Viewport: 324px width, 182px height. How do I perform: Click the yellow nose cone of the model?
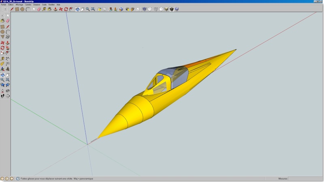coord(116,126)
